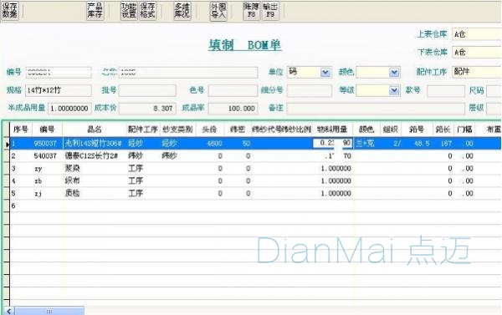The width and height of the screenshot is (502, 315).
Task: Click the 填制 BOM单 title link
Action: pyautogui.click(x=245, y=45)
